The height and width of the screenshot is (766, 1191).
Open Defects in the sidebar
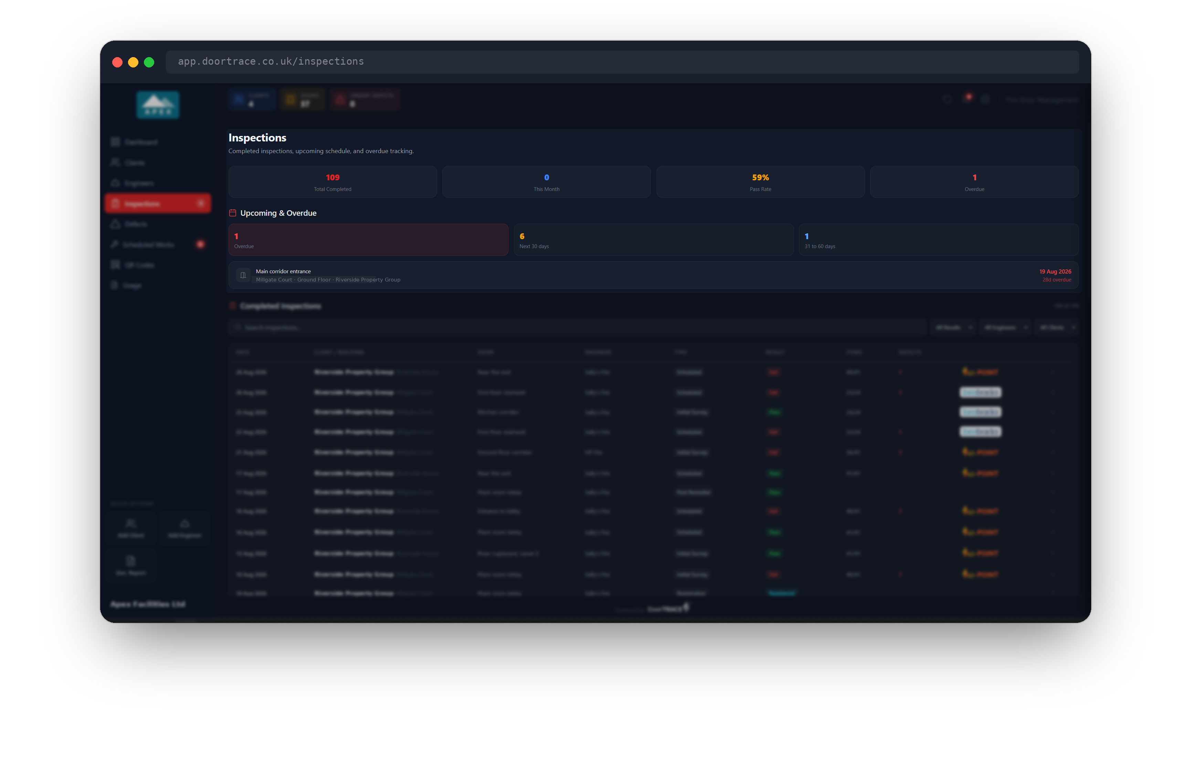pos(158,224)
